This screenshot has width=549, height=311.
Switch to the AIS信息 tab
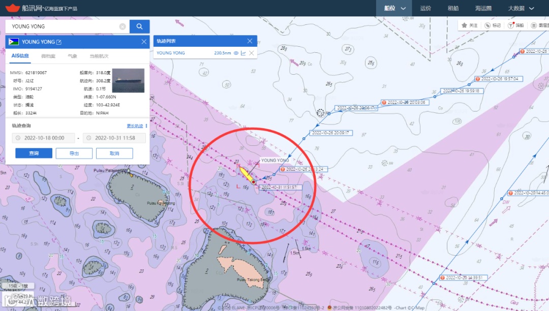(x=20, y=55)
